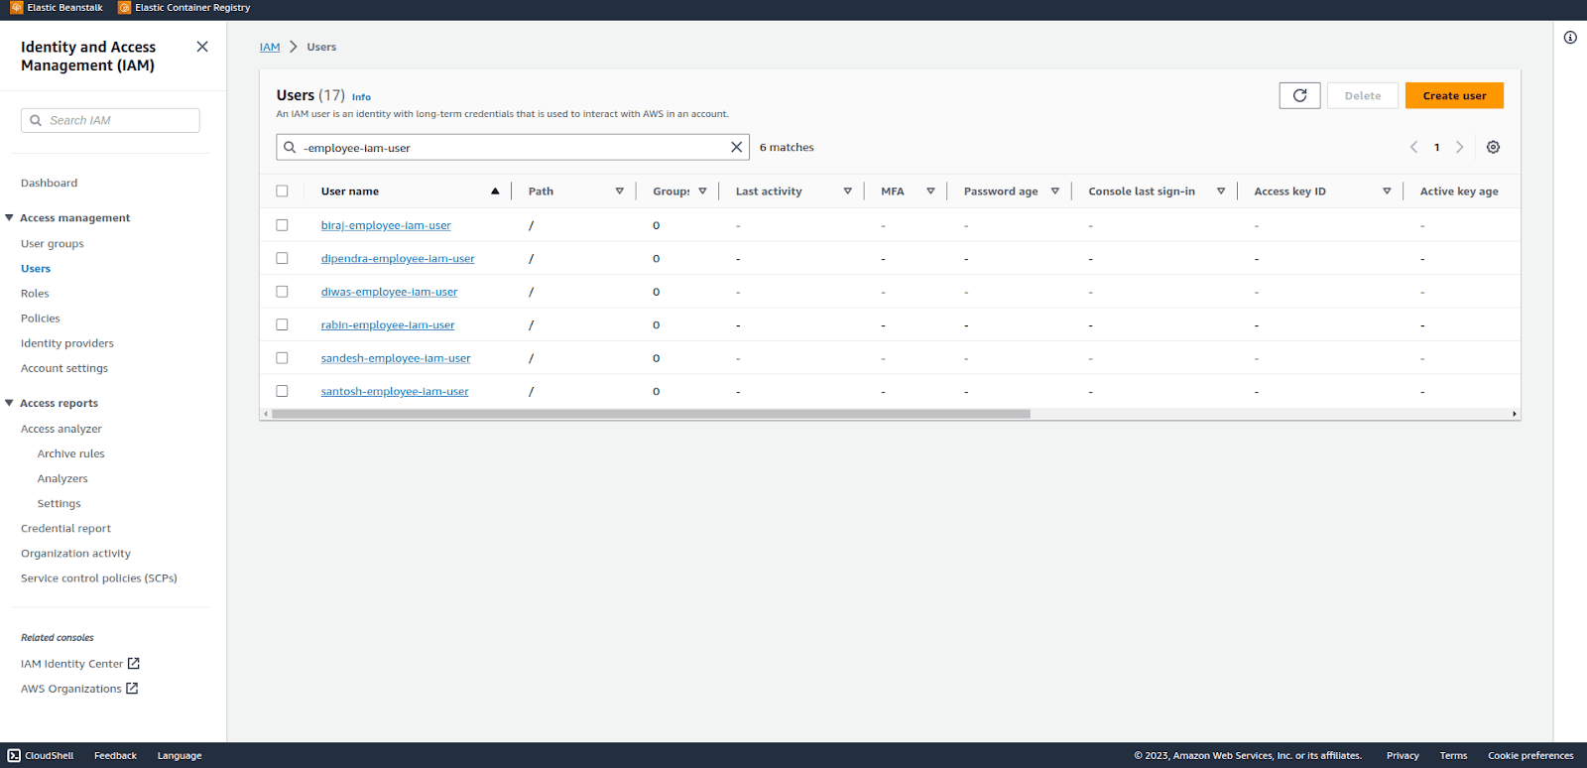Open Dashboard in sidebar
The image size is (1587, 768).
coord(49,183)
